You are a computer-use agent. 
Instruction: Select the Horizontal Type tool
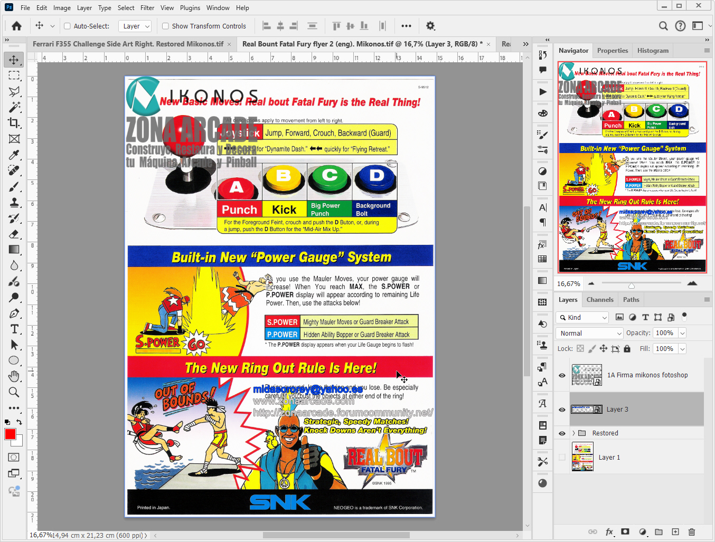[14, 329]
